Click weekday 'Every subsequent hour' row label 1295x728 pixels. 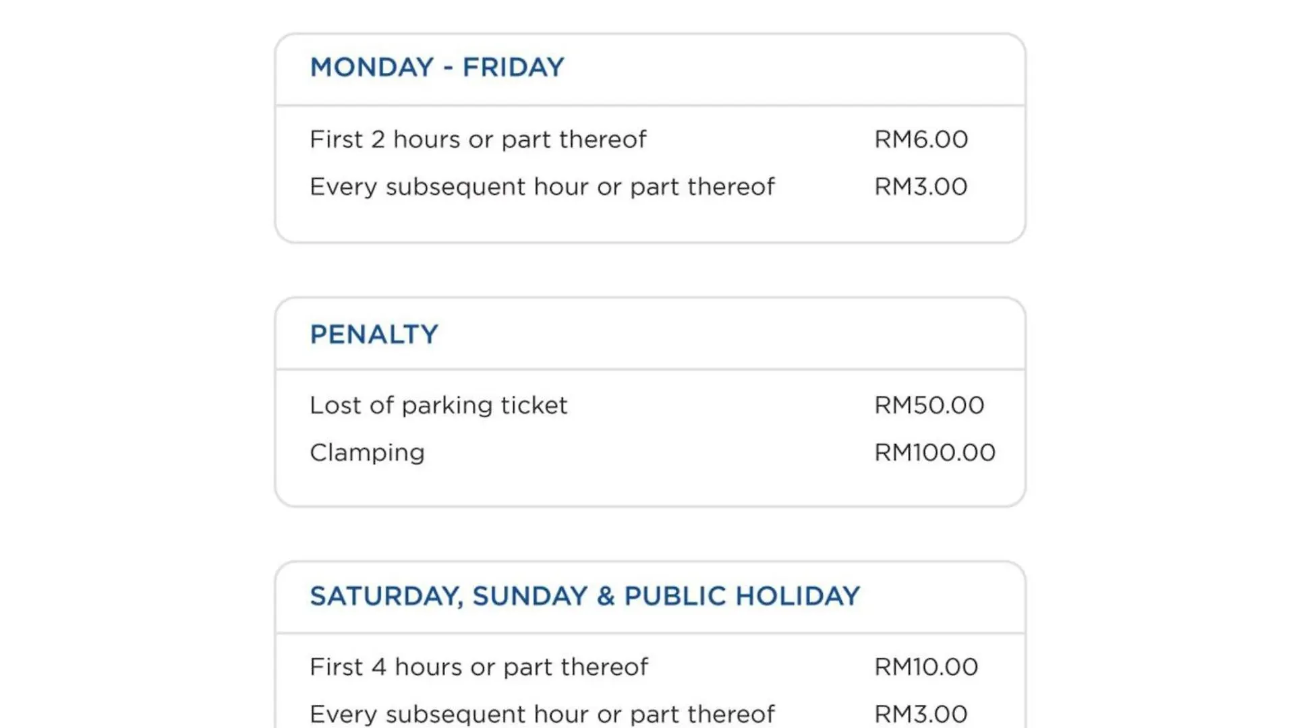pos(542,187)
